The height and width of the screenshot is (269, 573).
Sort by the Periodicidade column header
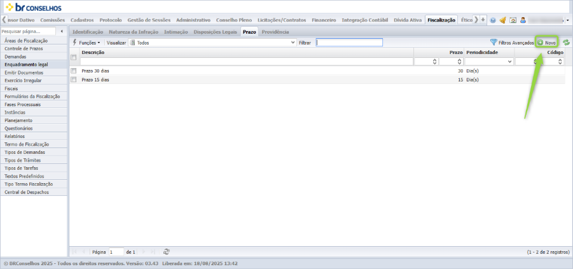click(482, 52)
